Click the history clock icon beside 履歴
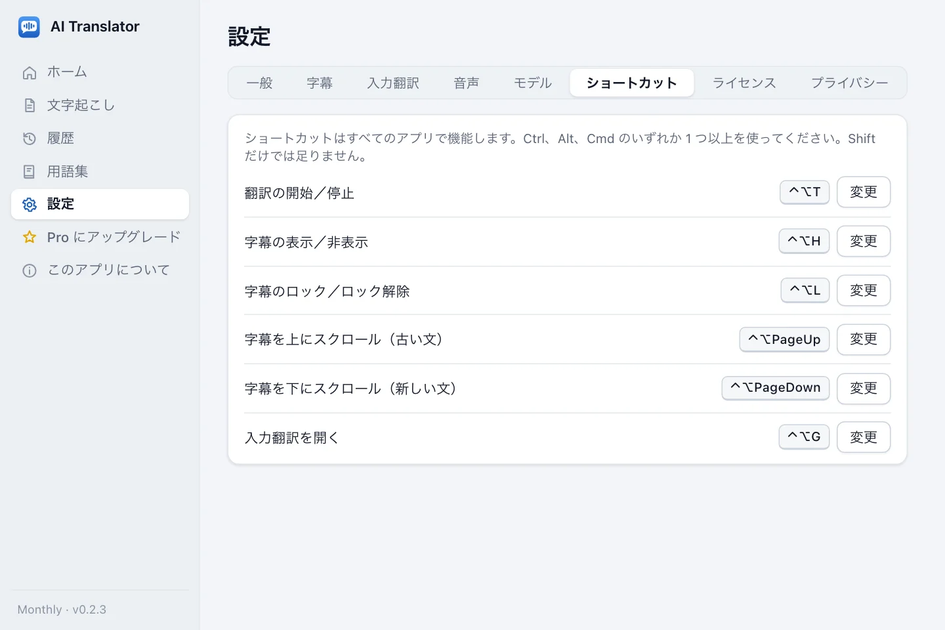945x630 pixels. point(30,138)
